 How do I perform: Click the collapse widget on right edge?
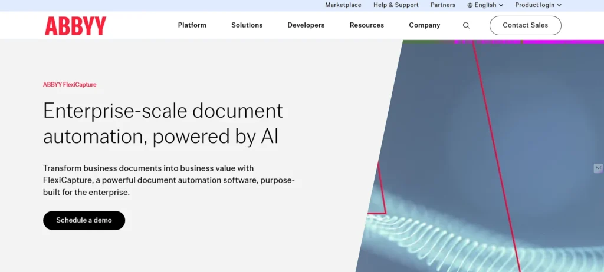click(598, 168)
